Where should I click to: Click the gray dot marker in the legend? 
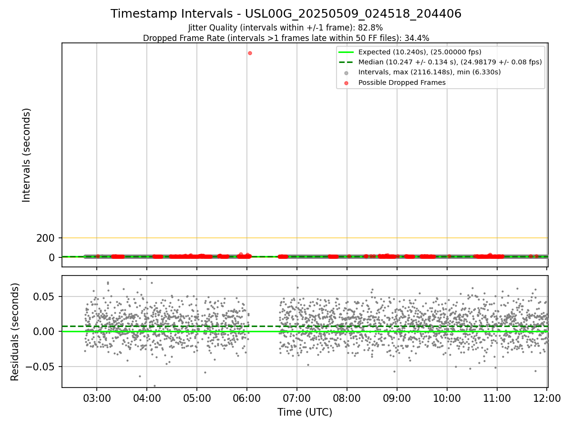[x=347, y=73]
